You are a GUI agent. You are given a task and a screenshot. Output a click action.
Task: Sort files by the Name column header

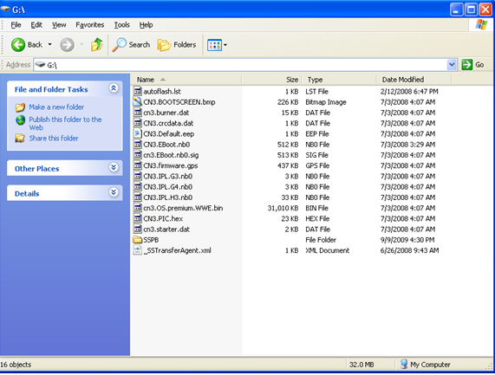[186, 80]
